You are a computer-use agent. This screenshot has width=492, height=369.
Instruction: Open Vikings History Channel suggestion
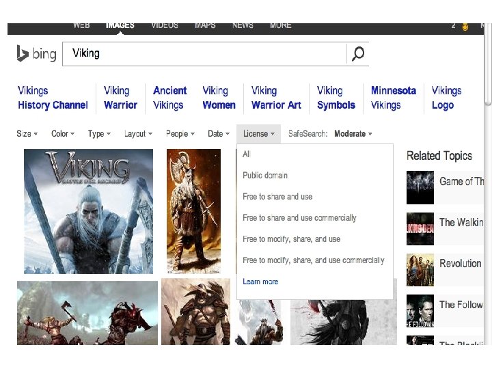tap(53, 98)
